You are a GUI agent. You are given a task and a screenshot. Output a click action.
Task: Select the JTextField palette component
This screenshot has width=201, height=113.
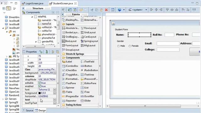(88, 62)
